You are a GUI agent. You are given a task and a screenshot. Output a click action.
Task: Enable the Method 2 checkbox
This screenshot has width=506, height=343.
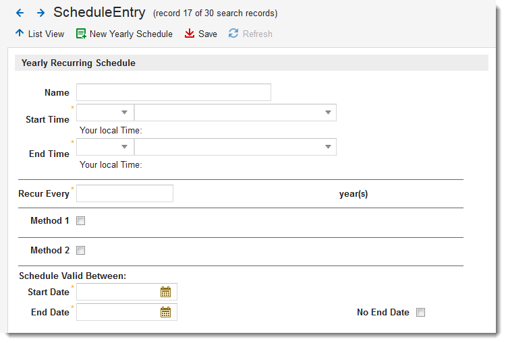[81, 251]
